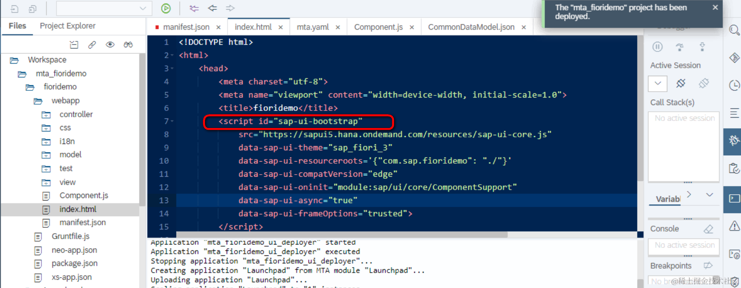The height and width of the screenshot is (288, 741).
Task: Click the Run green play button
Action: coord(166,8)
